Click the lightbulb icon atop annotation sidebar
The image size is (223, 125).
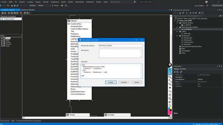click(x=170, y=65)
